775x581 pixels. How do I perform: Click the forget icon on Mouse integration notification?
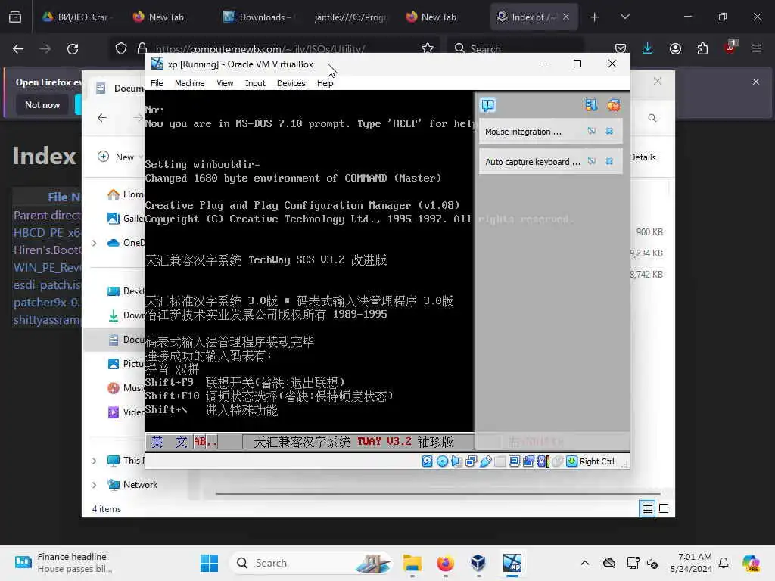592,132
